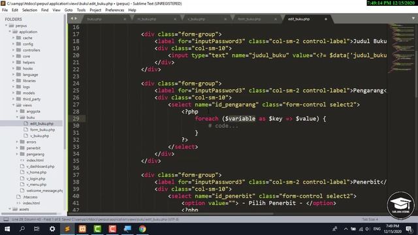
Task: Collapse the perpus root folder arrow
Action: tap(6, 25)
